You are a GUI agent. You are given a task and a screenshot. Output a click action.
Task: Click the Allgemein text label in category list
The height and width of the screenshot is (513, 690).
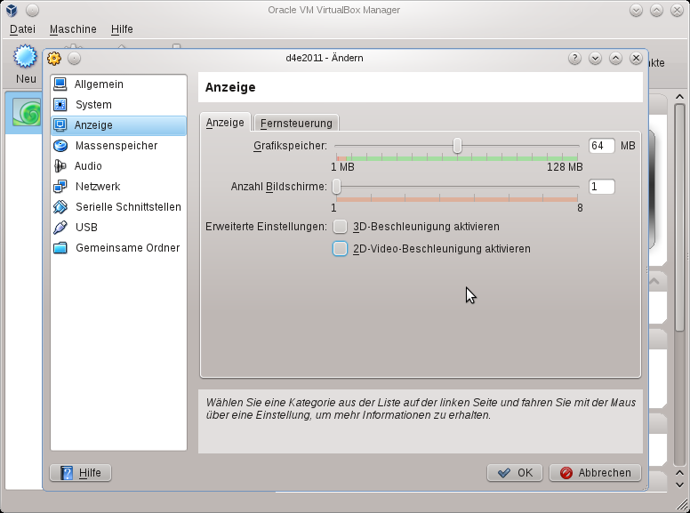point(99,84)
